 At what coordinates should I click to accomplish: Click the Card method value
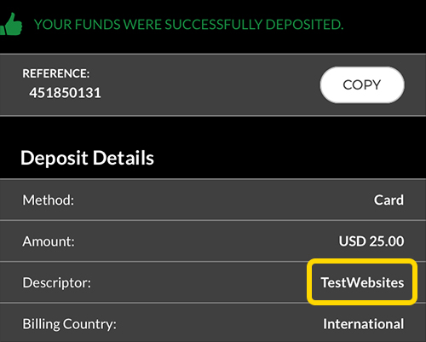click(x=389, y=200)
